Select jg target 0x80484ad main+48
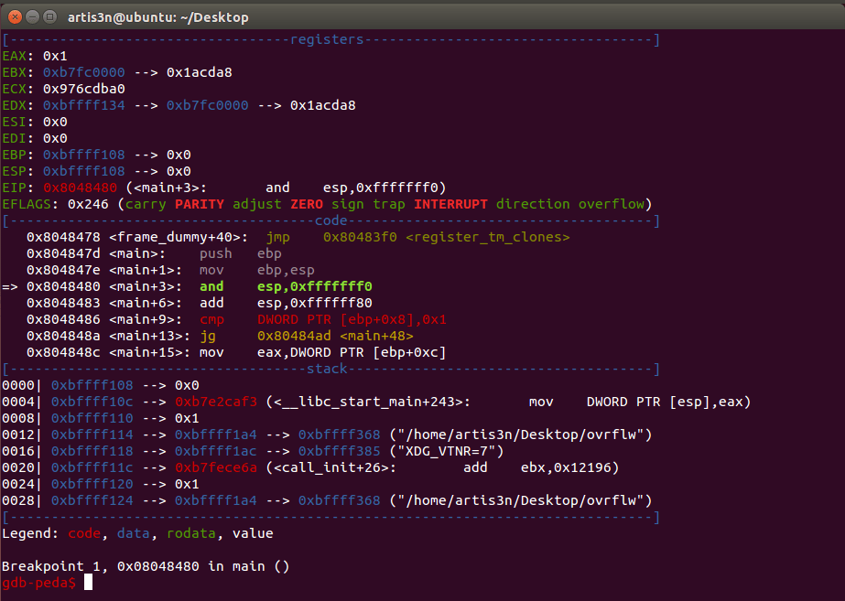Screen dimensions: 845x601 click(x=335, y=336)
